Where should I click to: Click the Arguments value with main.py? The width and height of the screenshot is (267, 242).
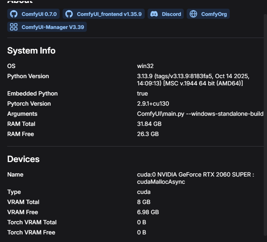tap(200, 114)
